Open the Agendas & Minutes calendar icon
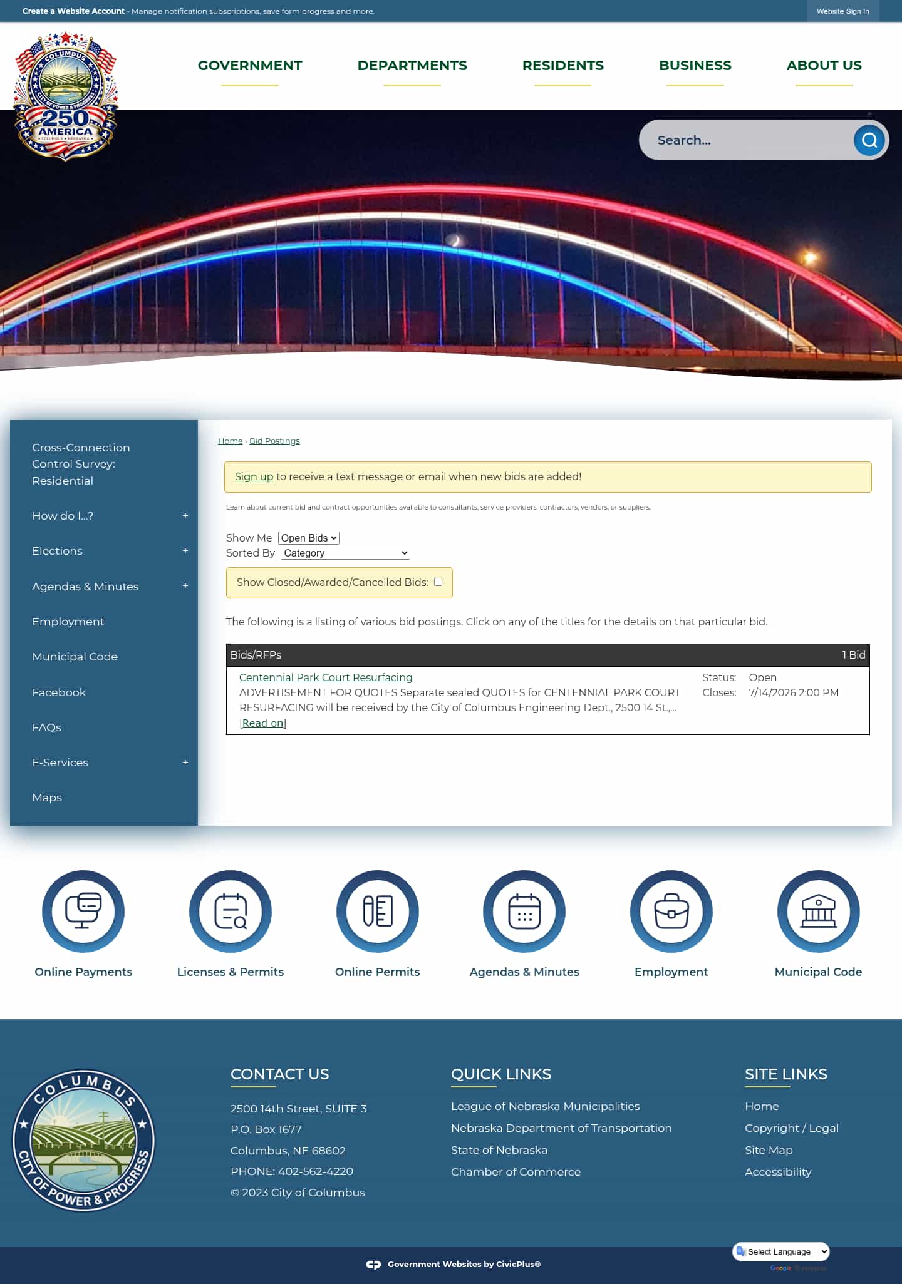Viewport: 902px width, 1284px height. tap(524, 911)
